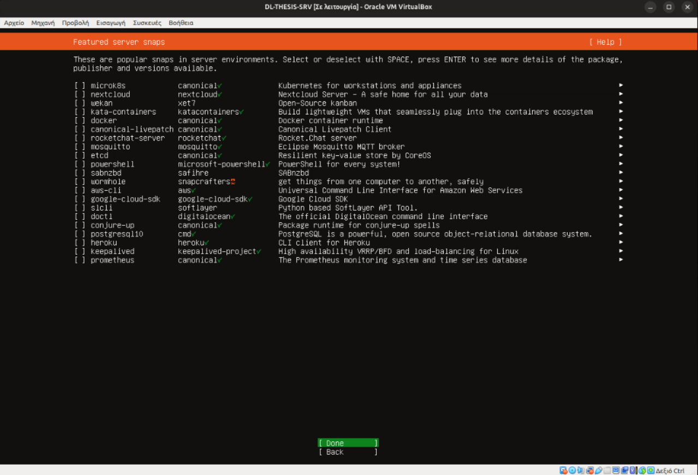
Task: Open details arrow for google-cloud-sdk
Action: tap(621, 199)
